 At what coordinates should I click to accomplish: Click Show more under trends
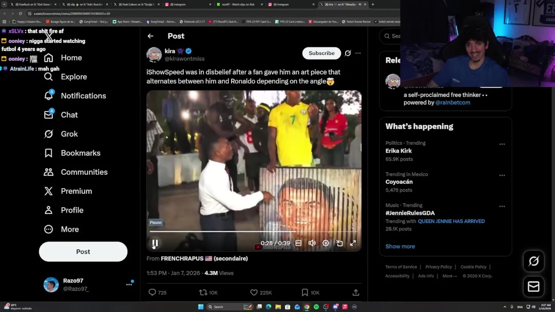coord(400,246)
